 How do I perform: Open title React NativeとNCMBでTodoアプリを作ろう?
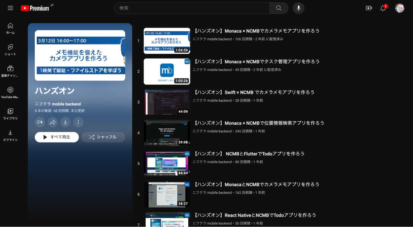pyautogui.click(x=254, y=215)
